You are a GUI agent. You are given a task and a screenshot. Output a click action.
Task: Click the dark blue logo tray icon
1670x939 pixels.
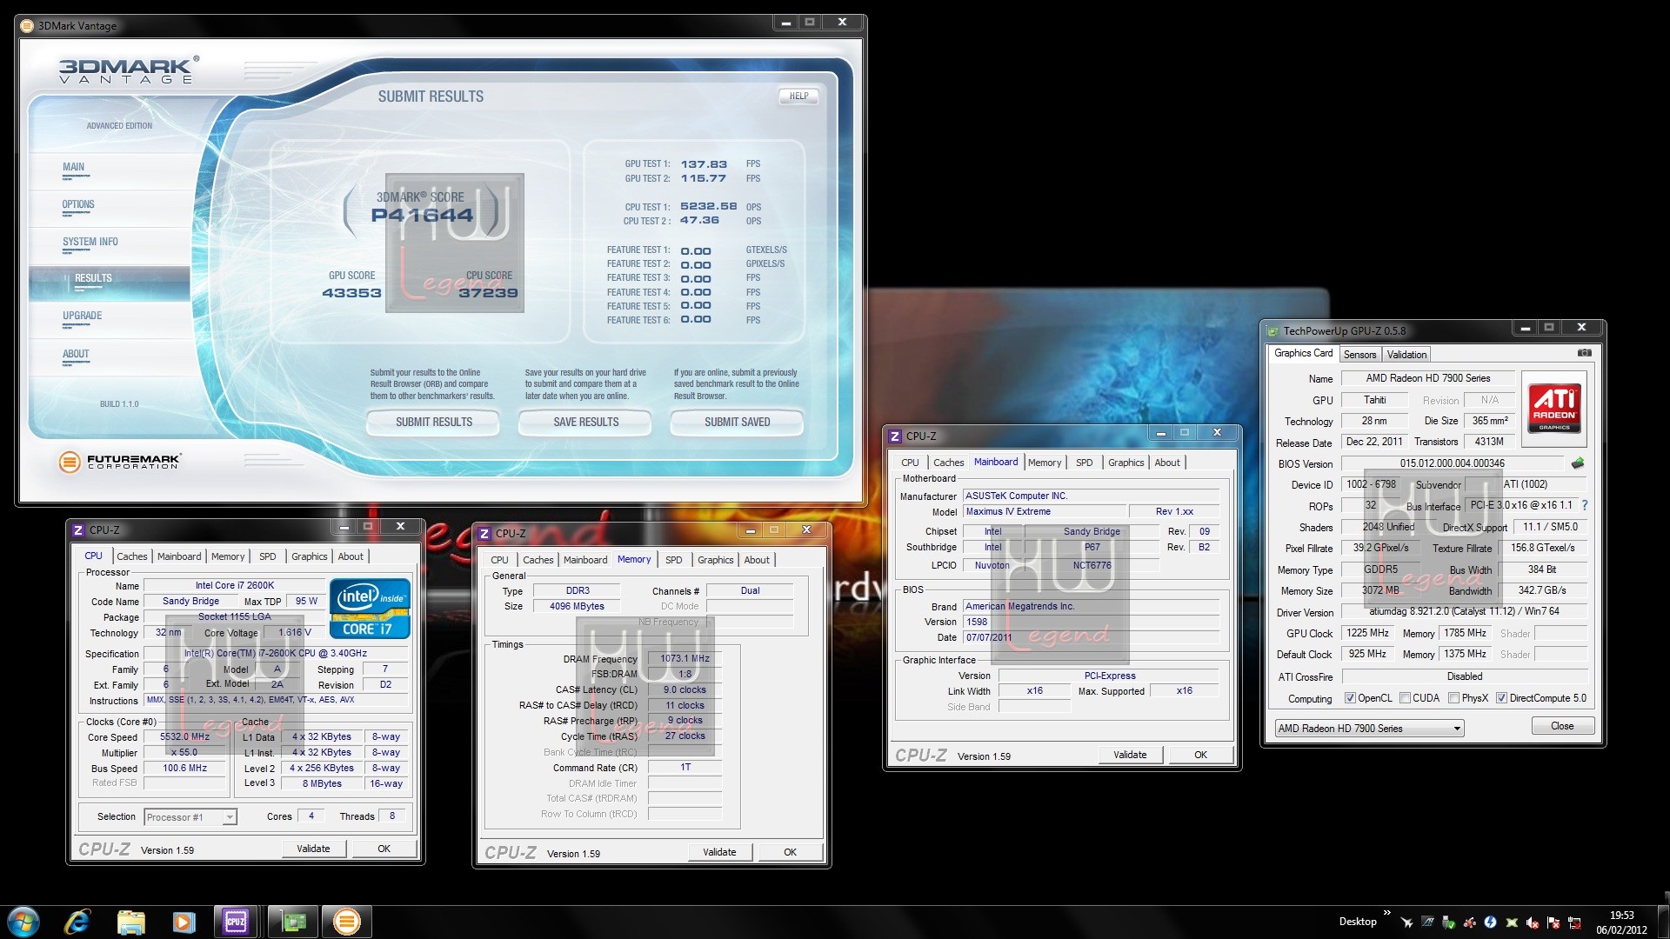coord(1427,922)
